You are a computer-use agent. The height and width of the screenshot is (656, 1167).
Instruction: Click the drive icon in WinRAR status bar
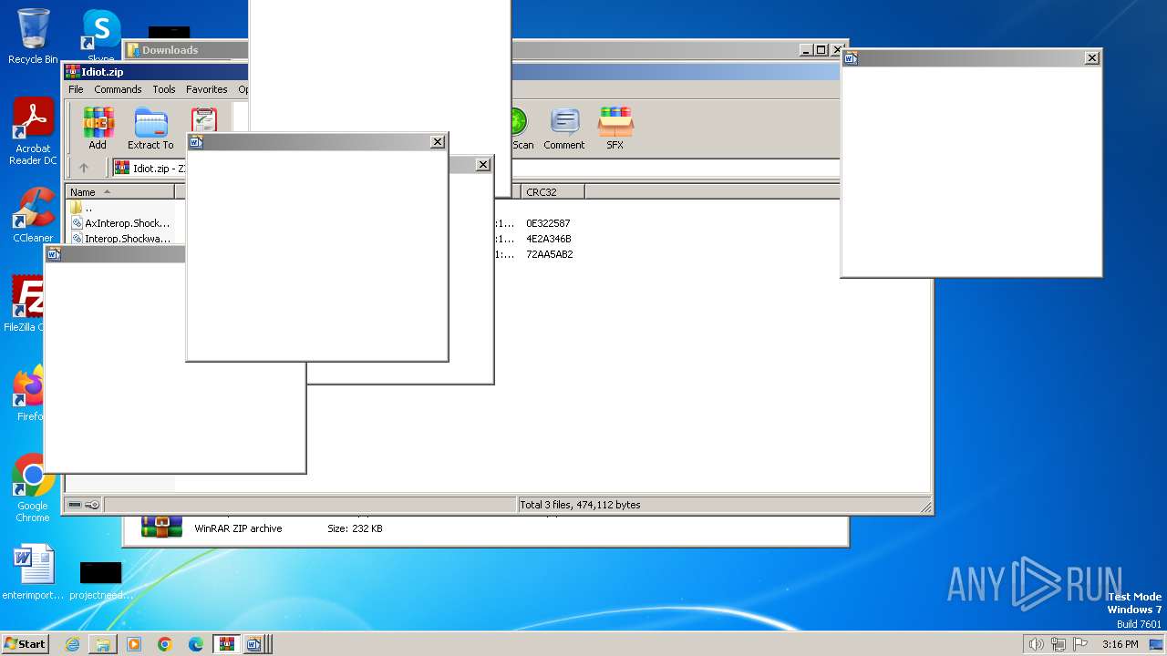[x=75, y=505]
